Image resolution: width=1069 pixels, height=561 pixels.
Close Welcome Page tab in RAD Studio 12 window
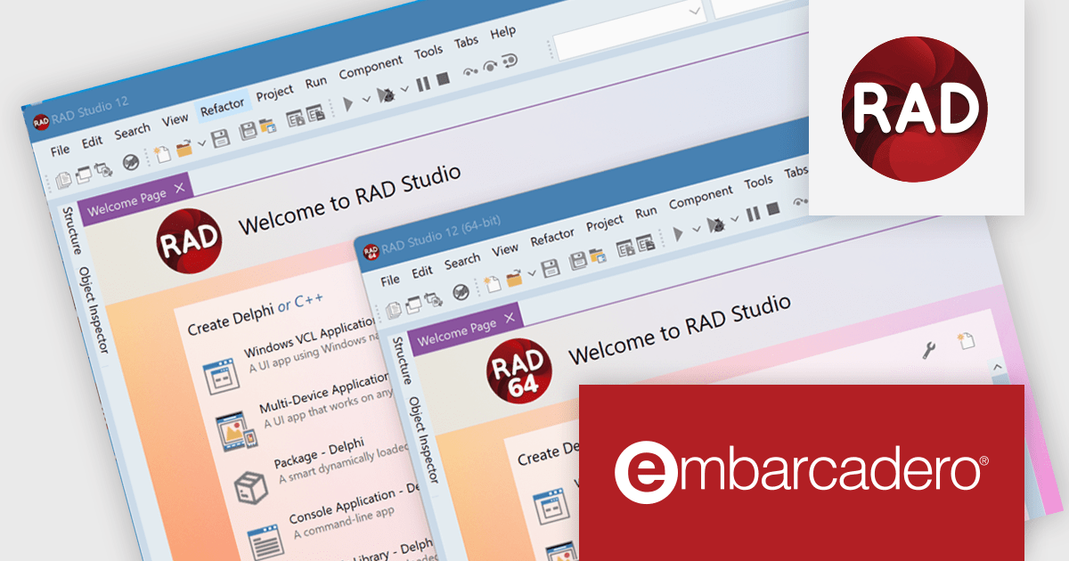point(179,187)
